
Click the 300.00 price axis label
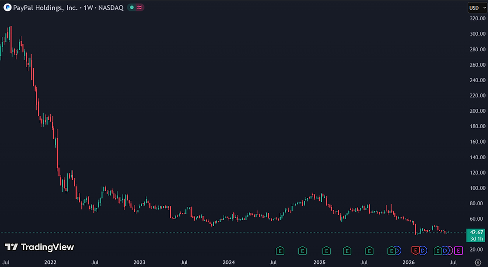click(x=478, y=34)
